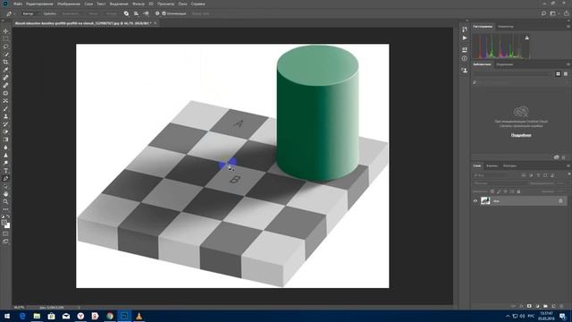Select the Eraser tool
Screen dimensions: 572x322
point(5,131)
